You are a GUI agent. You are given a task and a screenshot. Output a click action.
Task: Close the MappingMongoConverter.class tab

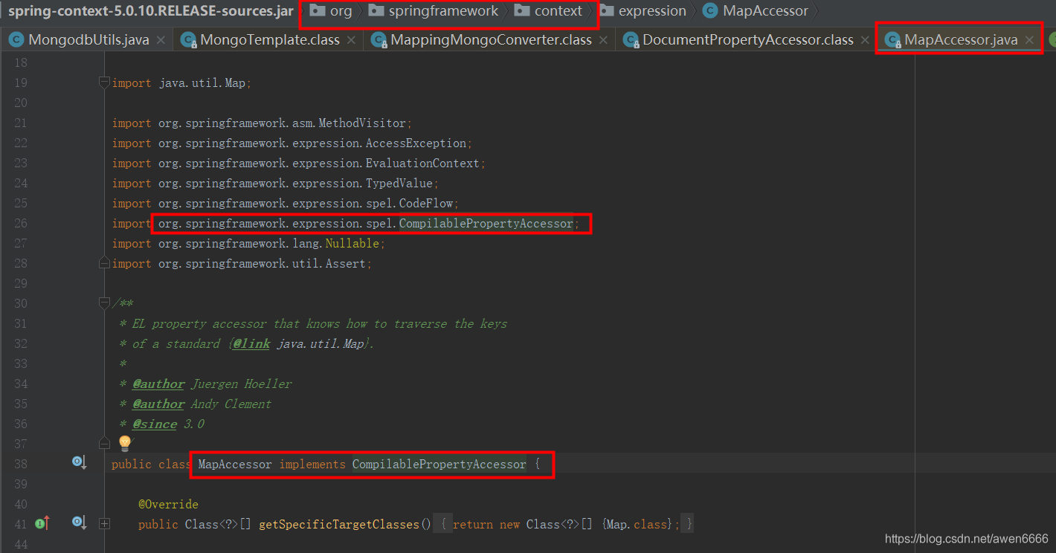pos(603,40)
